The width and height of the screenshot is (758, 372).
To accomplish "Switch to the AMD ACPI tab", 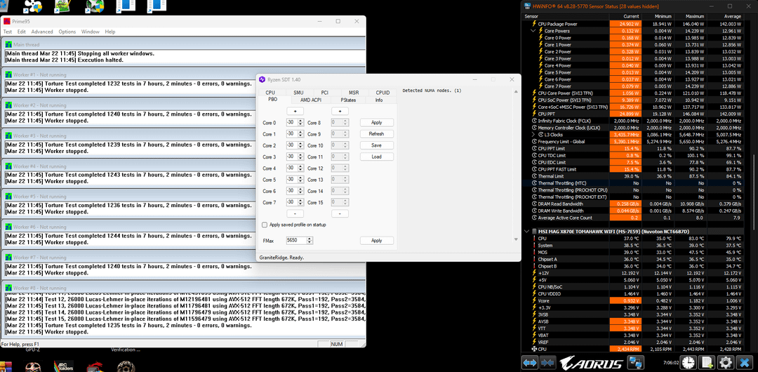I will [x=312, y=100].
